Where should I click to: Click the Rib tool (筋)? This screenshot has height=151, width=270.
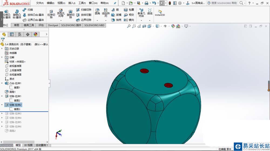point(115,10)
